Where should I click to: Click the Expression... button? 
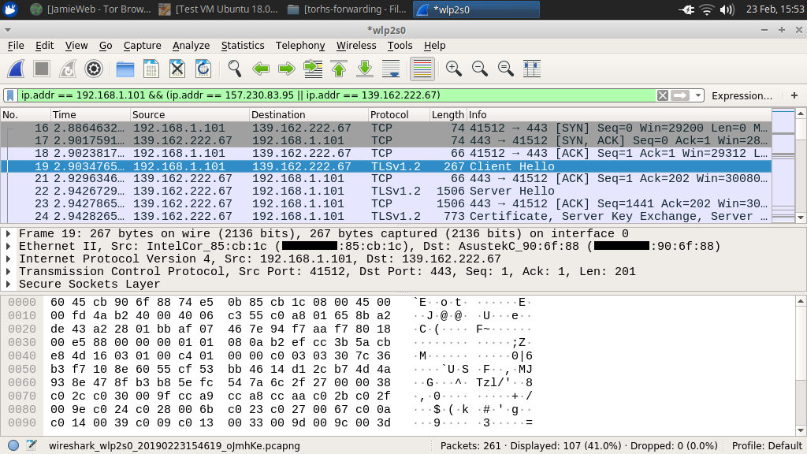click(742, 95)
